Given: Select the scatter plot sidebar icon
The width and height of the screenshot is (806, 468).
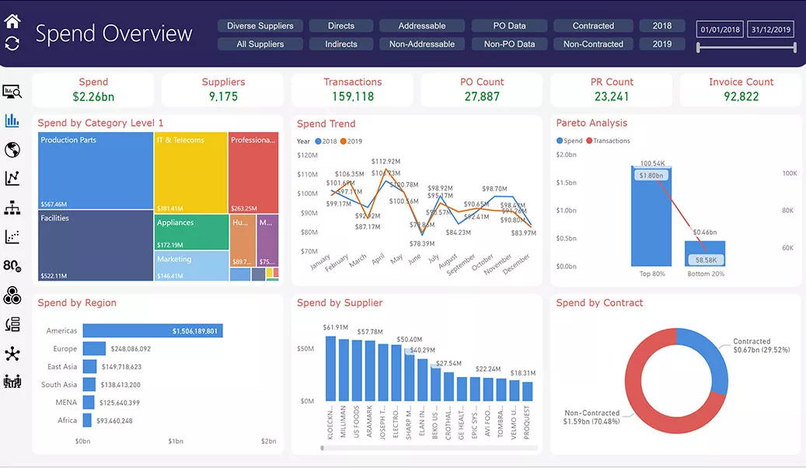Looking at the screenshot, I should coord(12,236).
